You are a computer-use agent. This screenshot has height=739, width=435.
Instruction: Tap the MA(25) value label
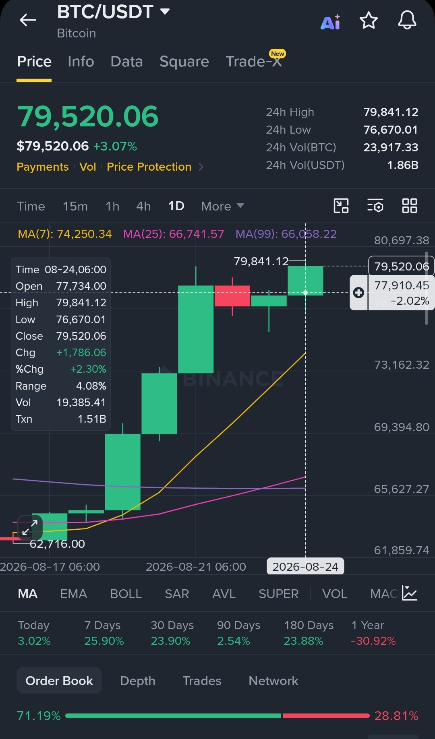click(174, 234)
